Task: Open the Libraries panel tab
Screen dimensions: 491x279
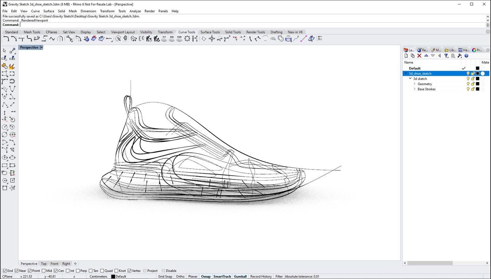Action: click(x=451, y=50)
